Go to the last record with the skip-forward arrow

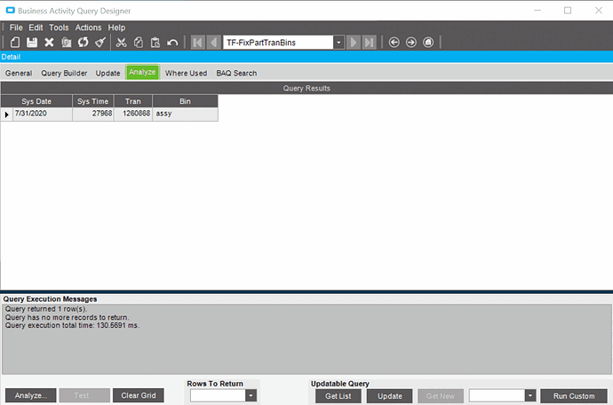click(x=369, y=43)
